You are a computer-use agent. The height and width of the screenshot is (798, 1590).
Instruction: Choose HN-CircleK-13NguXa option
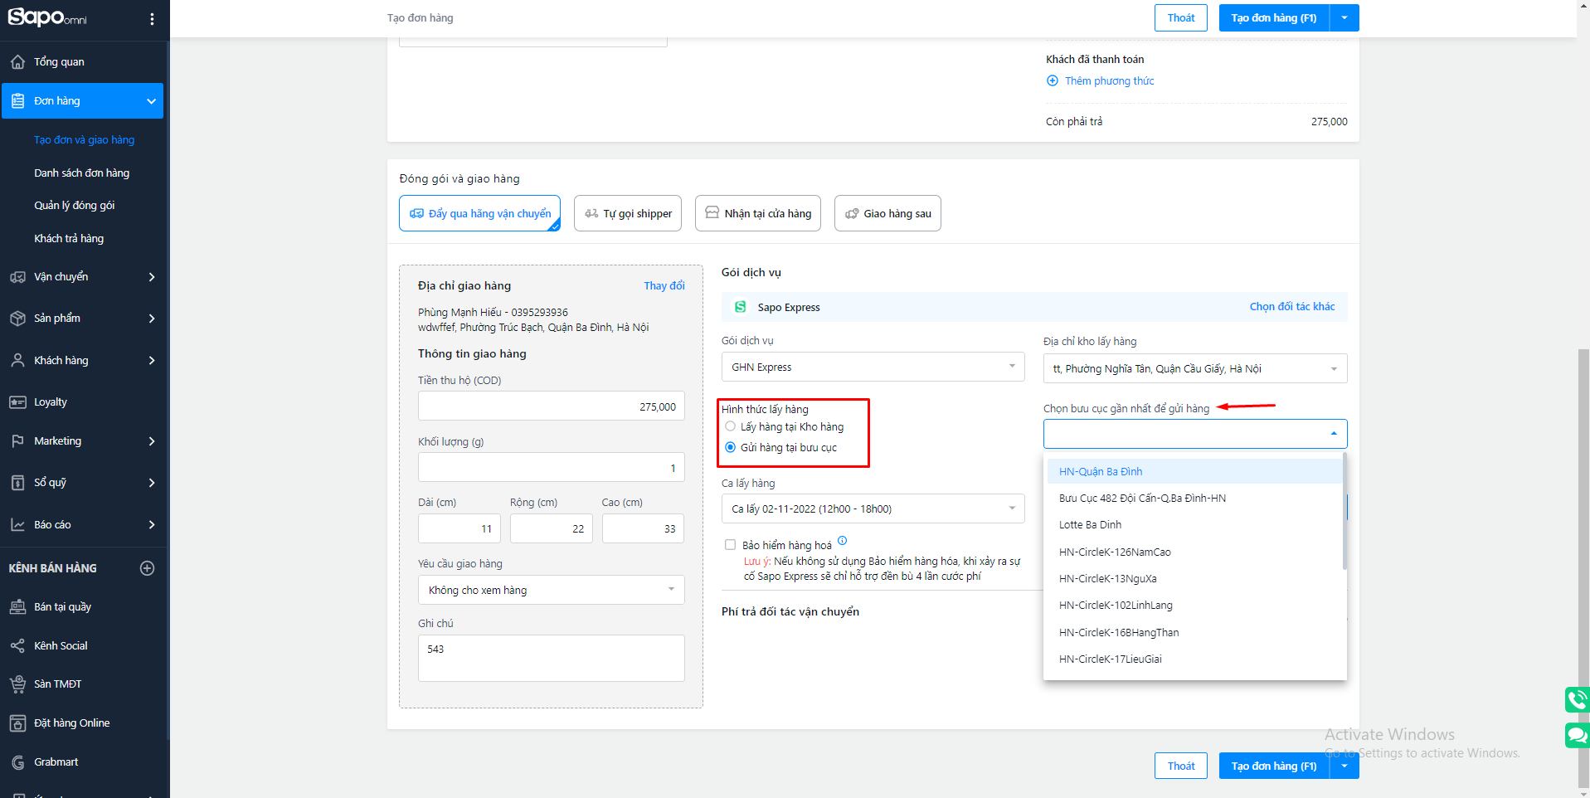click(1194, 578)
